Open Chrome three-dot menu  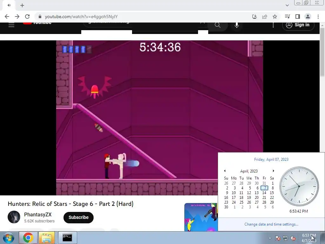coord(318,17)
